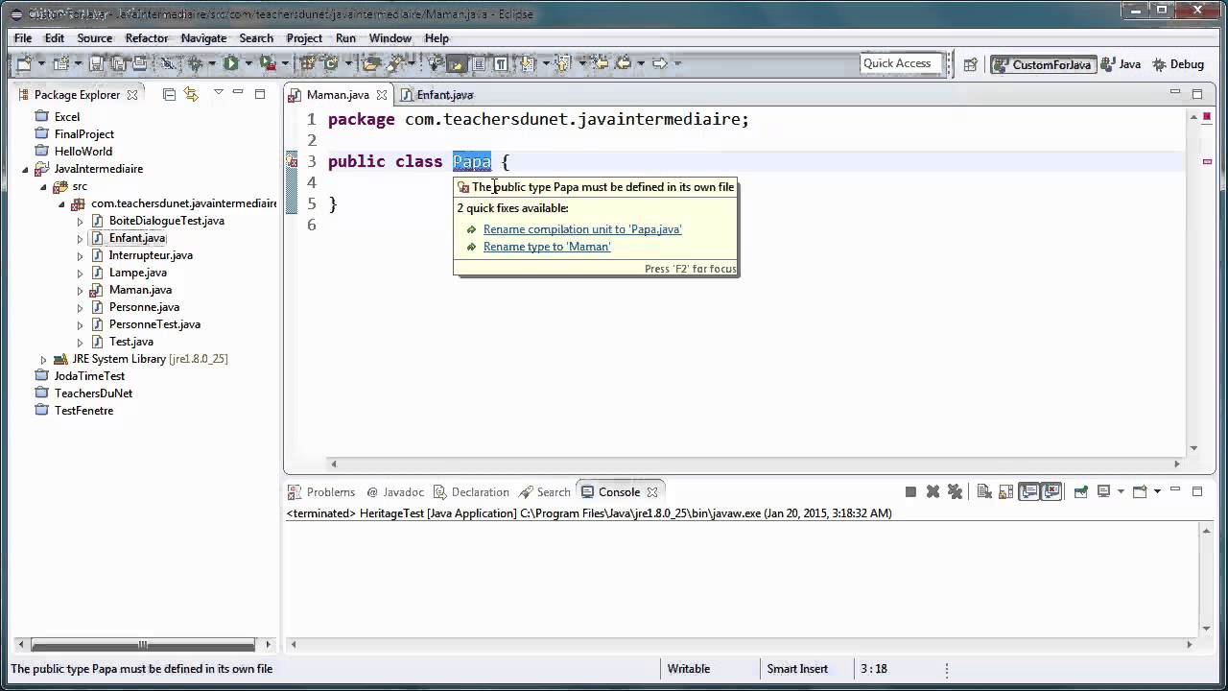The image size is (1228, 691).
Task: Toggle Link with Editor in Package Explorer
Action: pos(191,94)
